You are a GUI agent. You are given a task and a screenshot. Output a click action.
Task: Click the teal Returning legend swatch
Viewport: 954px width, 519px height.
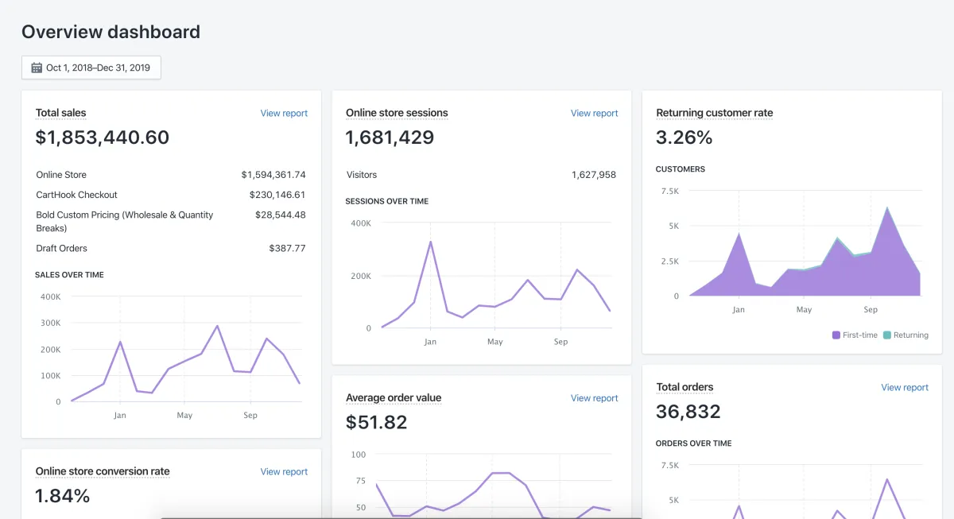point(887,335)
